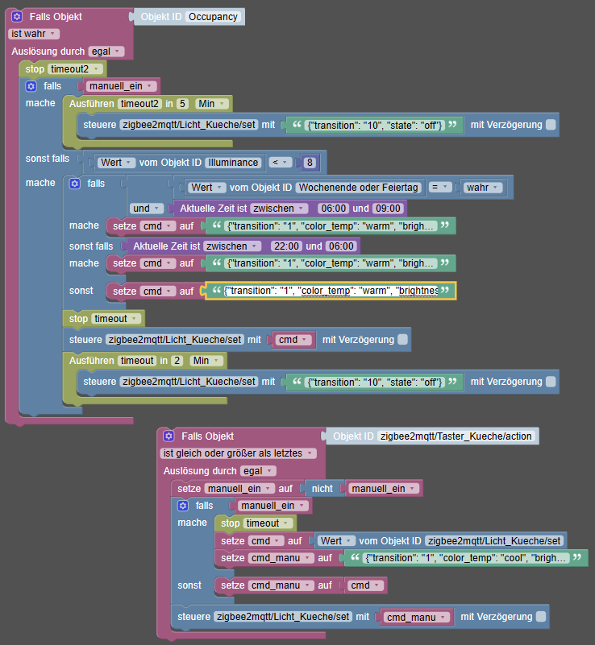This screenshot has width=595, height=645.
Task: Click 'Occupancy' object ID field
Action: pyautogui.click(x=213, y=17)
